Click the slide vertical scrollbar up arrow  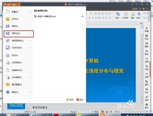(142, 27)
